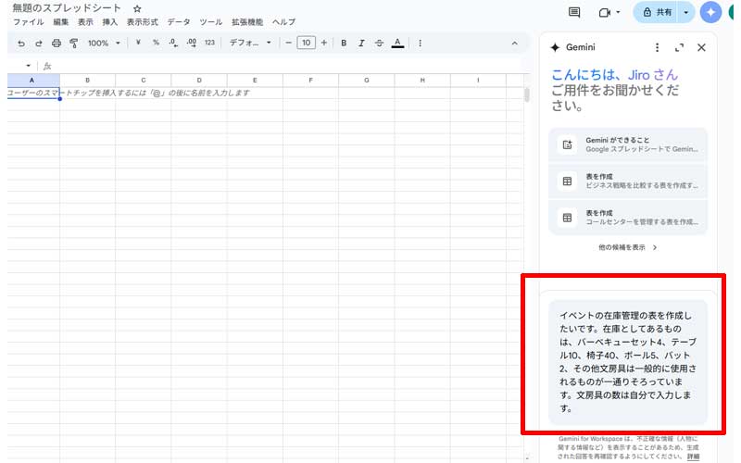Open the font family dropdown
This screenshot has height=463, width=741.
coord(250,43)
